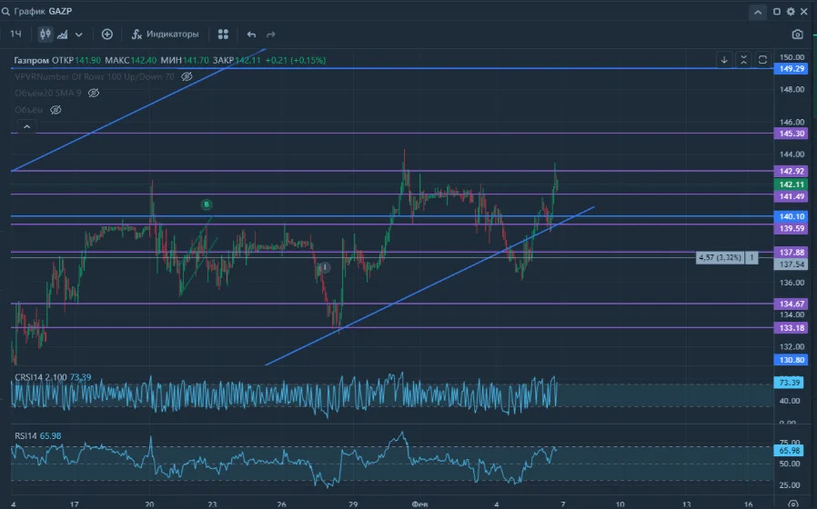
Task: Select the 145.30 price level label
Action: (792, 134)
